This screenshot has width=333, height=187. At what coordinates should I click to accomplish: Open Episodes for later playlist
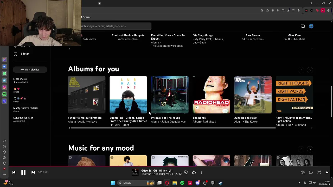[x=23, y=118]
